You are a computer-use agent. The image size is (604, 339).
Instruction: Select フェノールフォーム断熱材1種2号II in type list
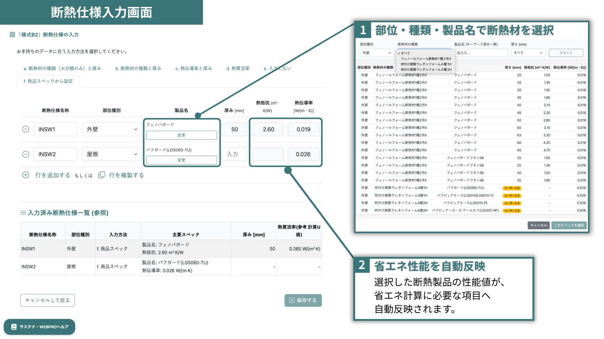pos(425,59)
